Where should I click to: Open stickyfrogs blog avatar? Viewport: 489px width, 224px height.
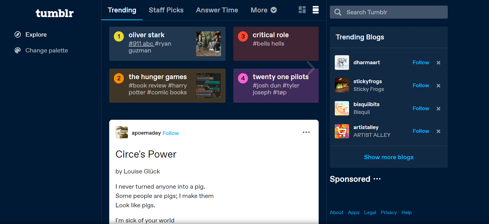(x=342, y=85)
